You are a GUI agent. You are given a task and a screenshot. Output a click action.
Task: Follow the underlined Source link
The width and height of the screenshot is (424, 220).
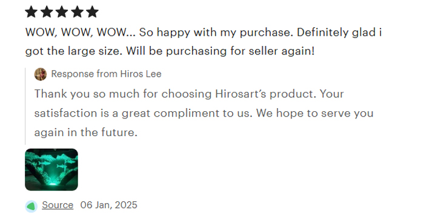[58, 205]
